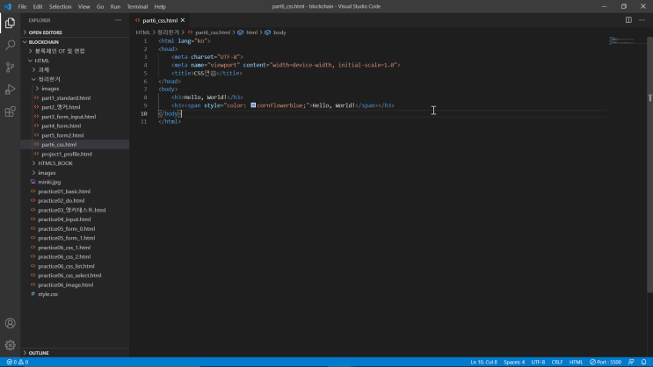The width and height of the screenshot is (653, 367).
Task: Open practice04_input.html file
Action: tap(64, 219)
